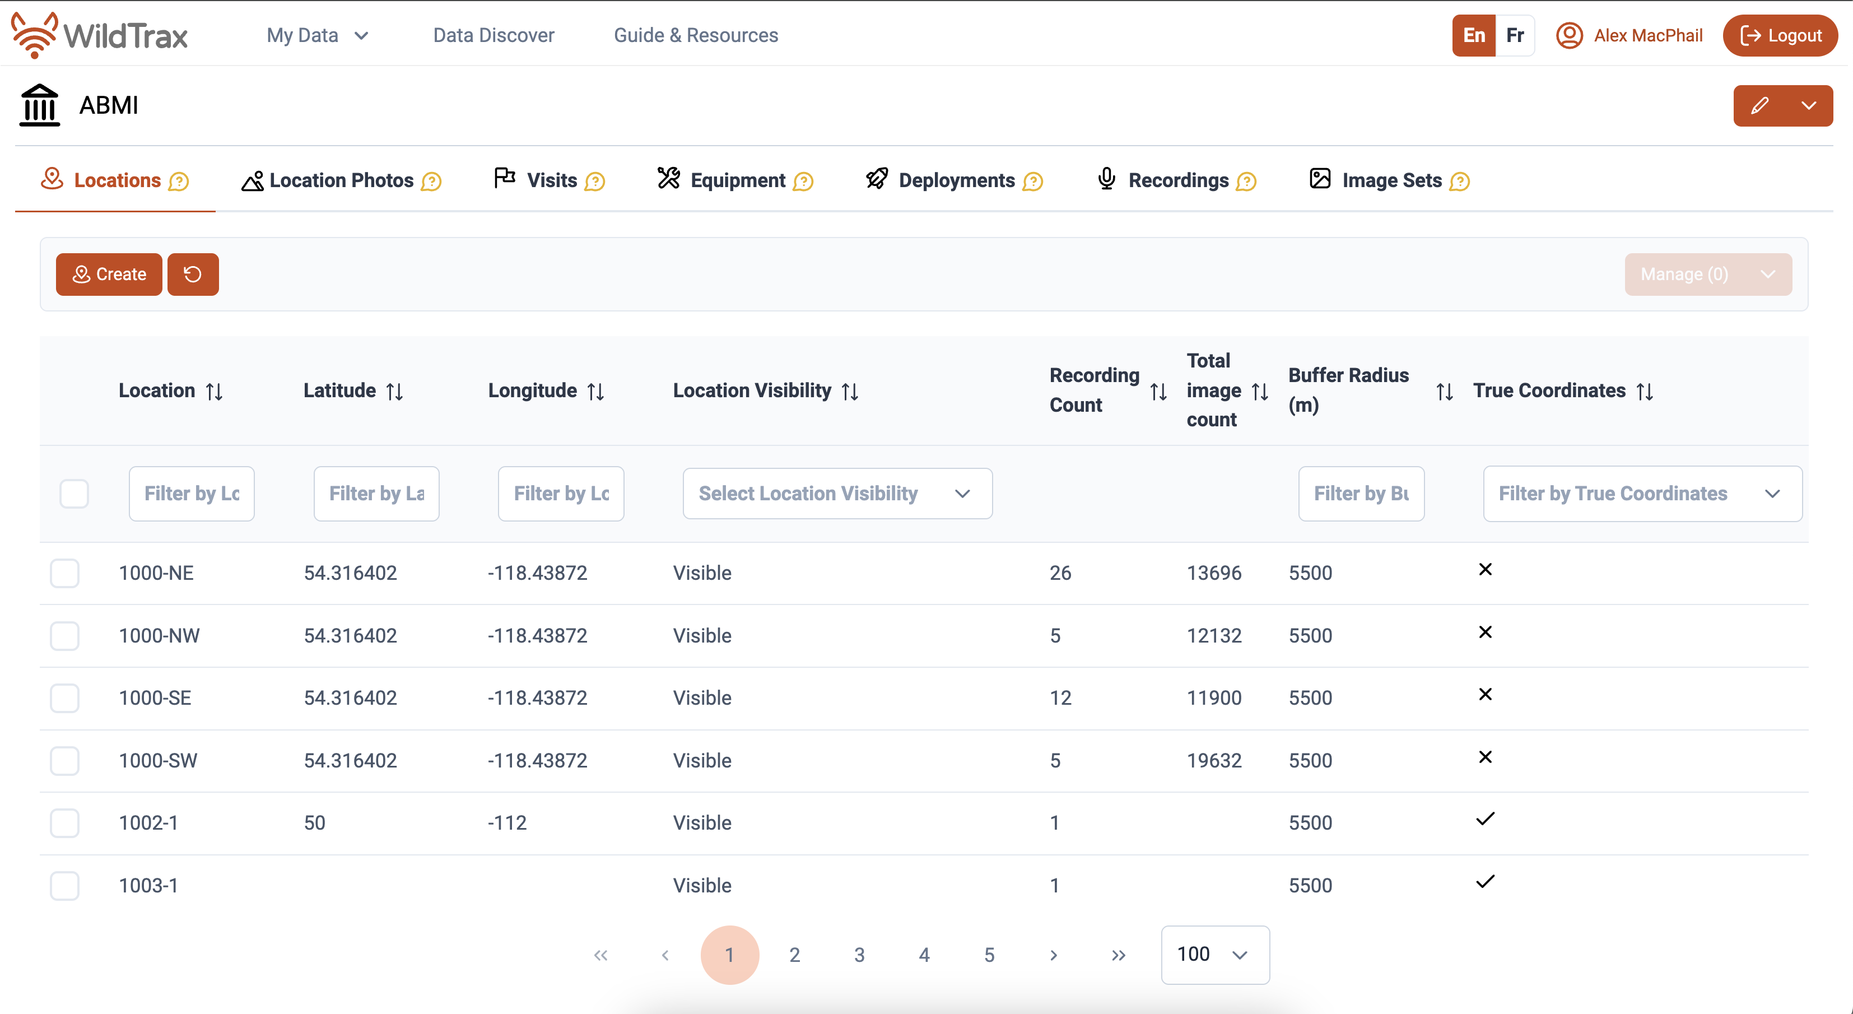This screenshot has width=1853, height=1014.
Task: Sort by Latitude column arrows
Action: pos(394,391)
